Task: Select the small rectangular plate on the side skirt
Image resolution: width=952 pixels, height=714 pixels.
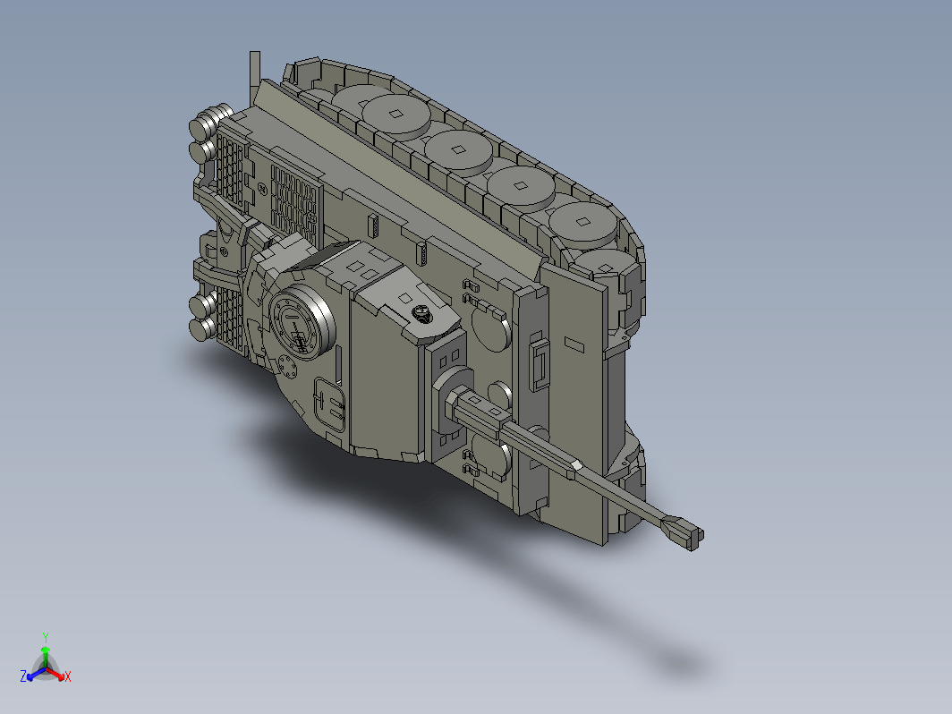Action: [x=574, y=344]
